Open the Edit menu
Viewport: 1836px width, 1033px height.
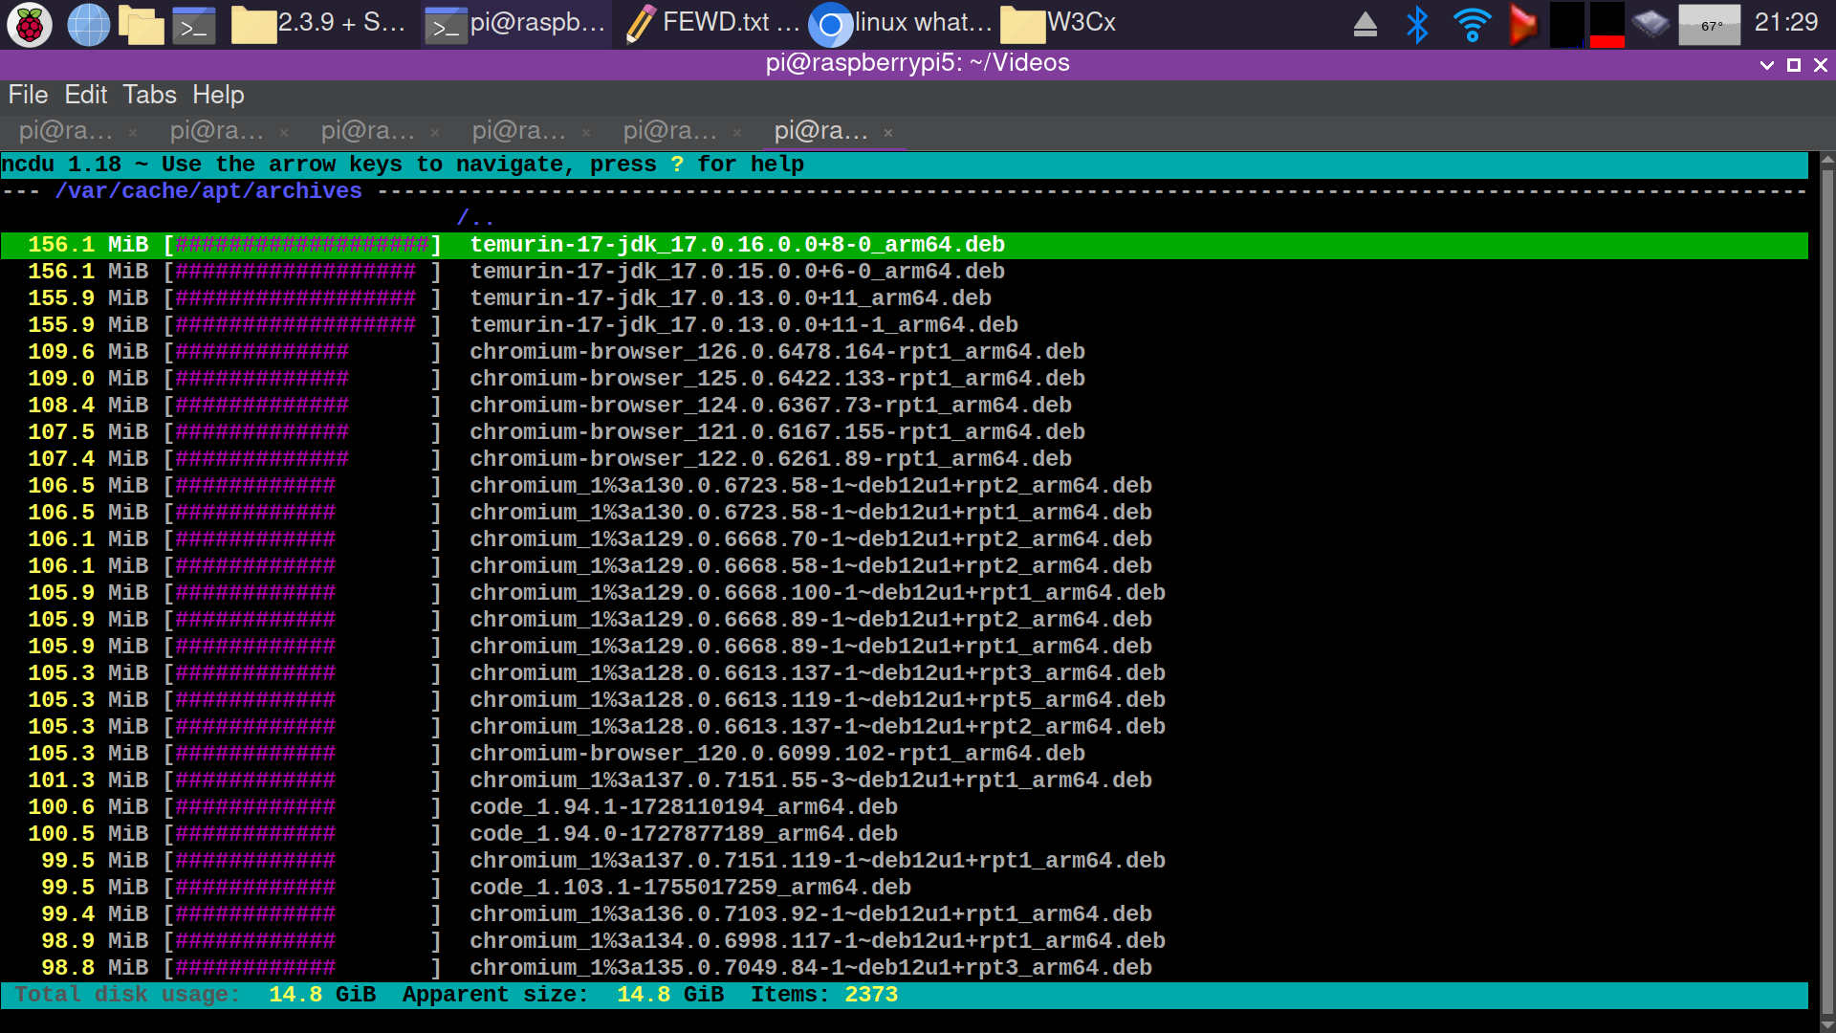click(x=85, y=95)
